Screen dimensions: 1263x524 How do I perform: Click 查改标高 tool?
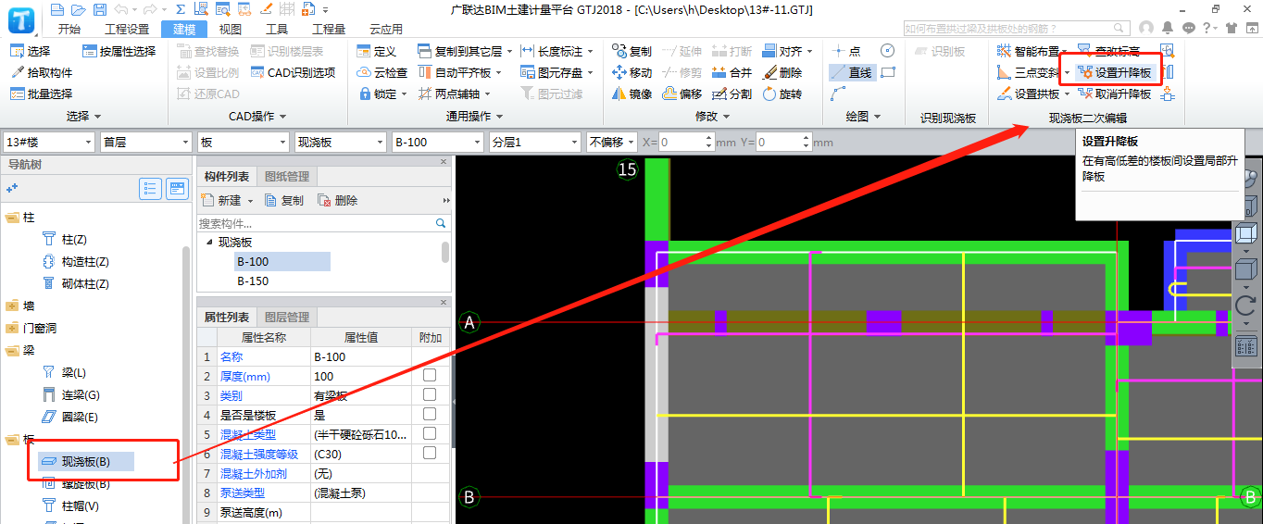1109,51
